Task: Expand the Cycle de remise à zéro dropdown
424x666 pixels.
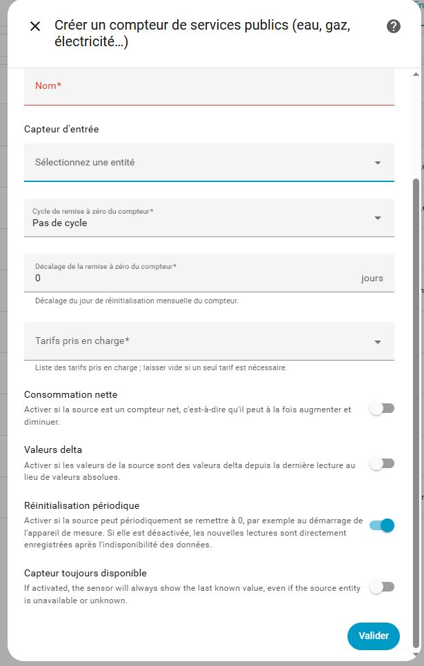Action: click(x=200, y=218)
